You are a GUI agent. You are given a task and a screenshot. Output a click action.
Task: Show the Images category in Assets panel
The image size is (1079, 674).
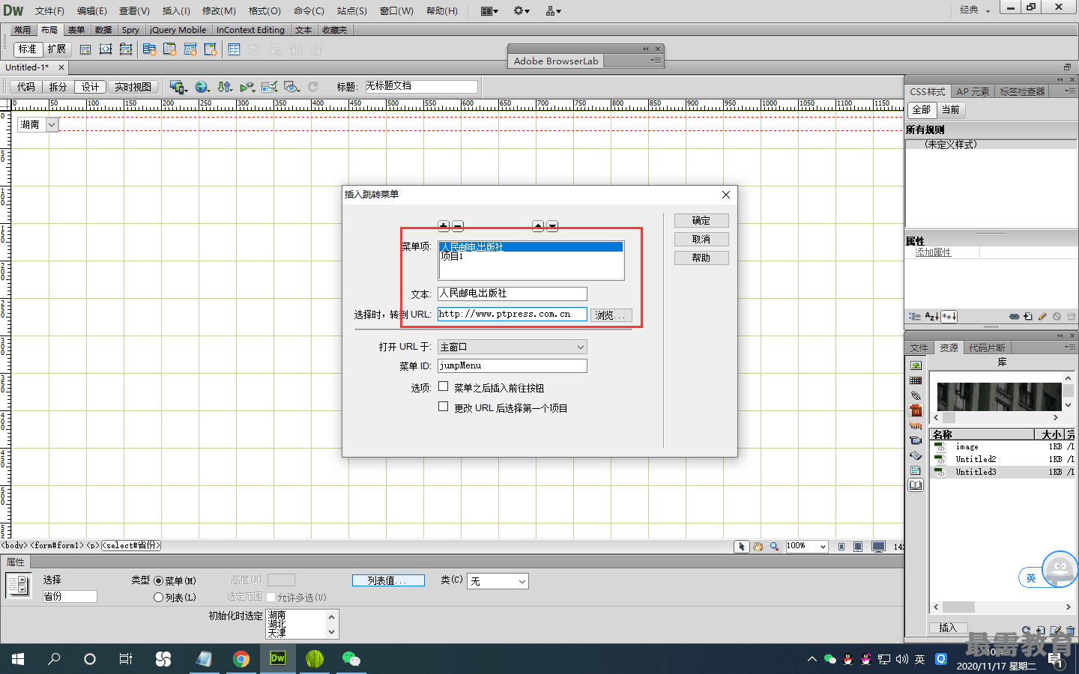click(916, 365)
